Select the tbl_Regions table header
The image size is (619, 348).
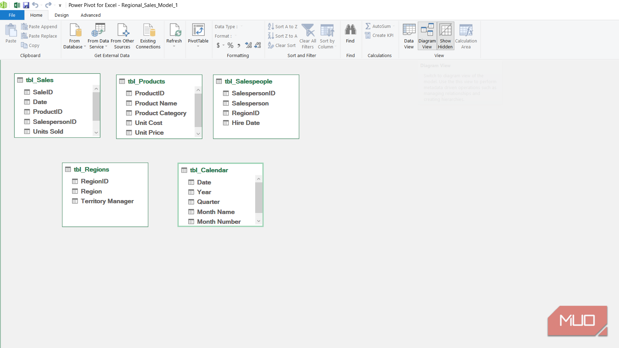[105, 169]
